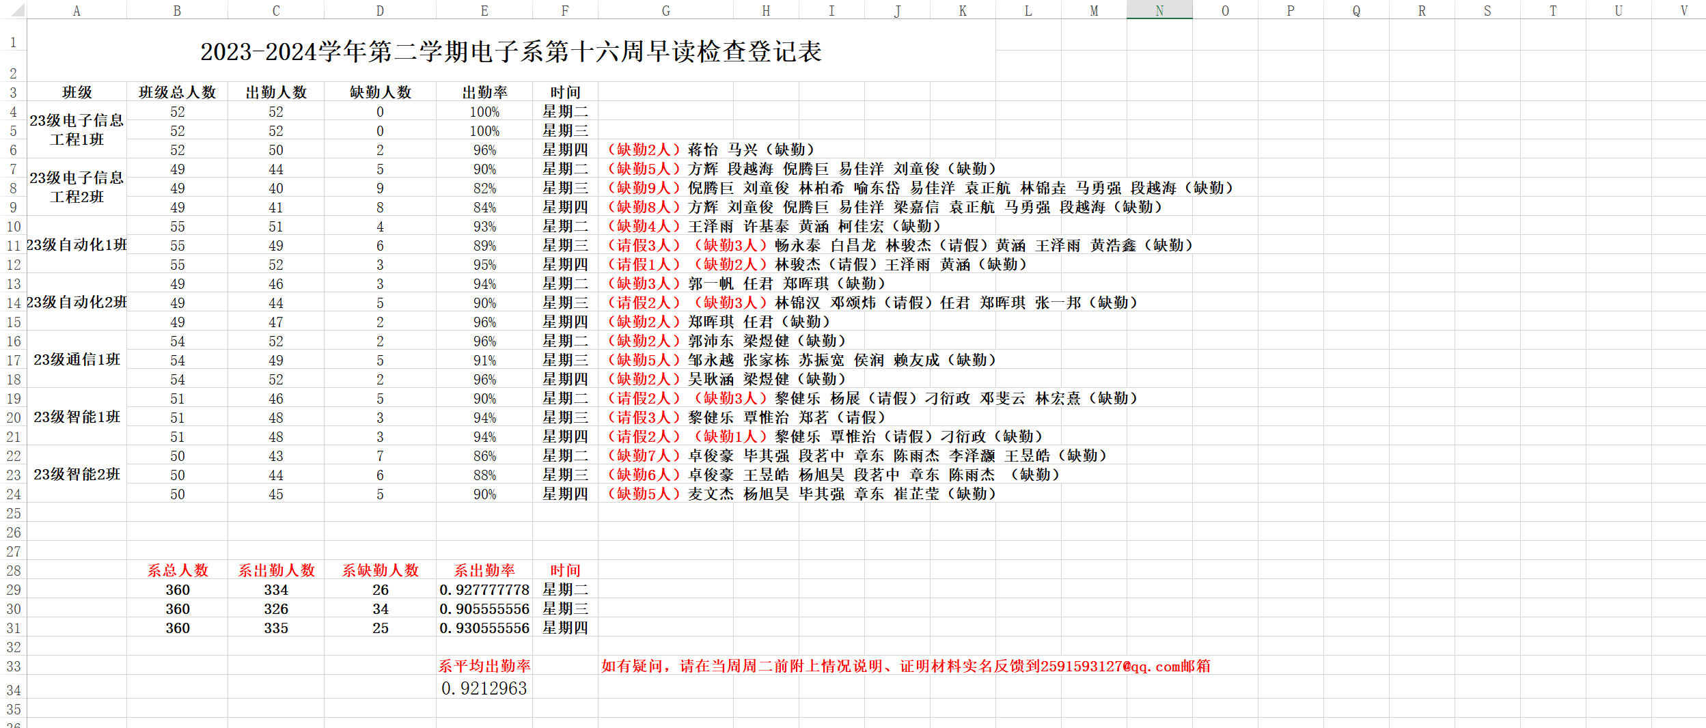Screen dimensions: 1706x728
Task: Click the 缺勤9人 note in row 8
Action: coord(920,188)
